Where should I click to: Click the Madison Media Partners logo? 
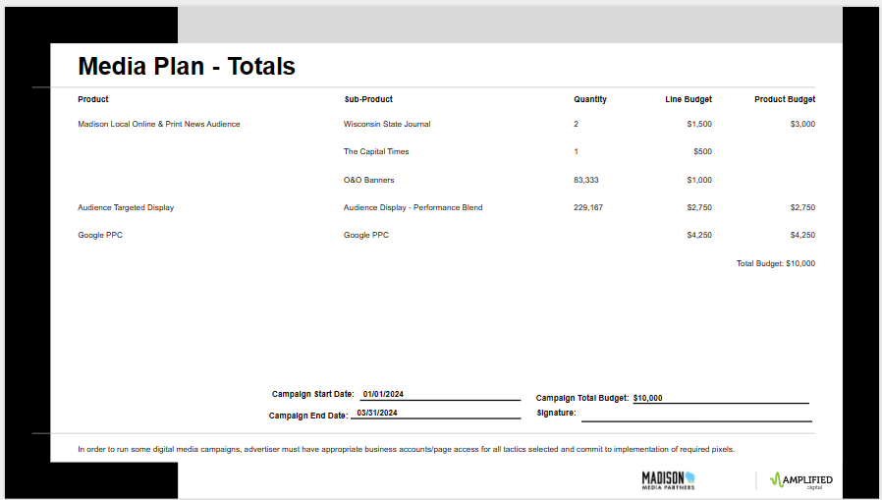[x=668, y=479]
